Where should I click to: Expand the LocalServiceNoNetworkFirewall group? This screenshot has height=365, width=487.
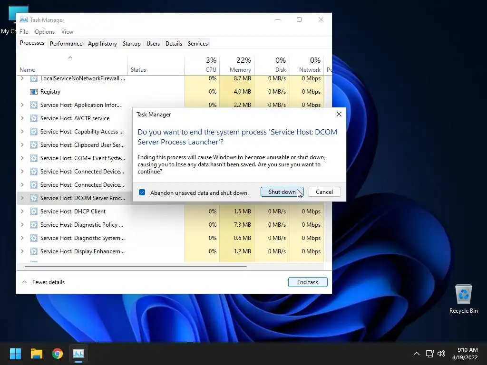[22, 78]
